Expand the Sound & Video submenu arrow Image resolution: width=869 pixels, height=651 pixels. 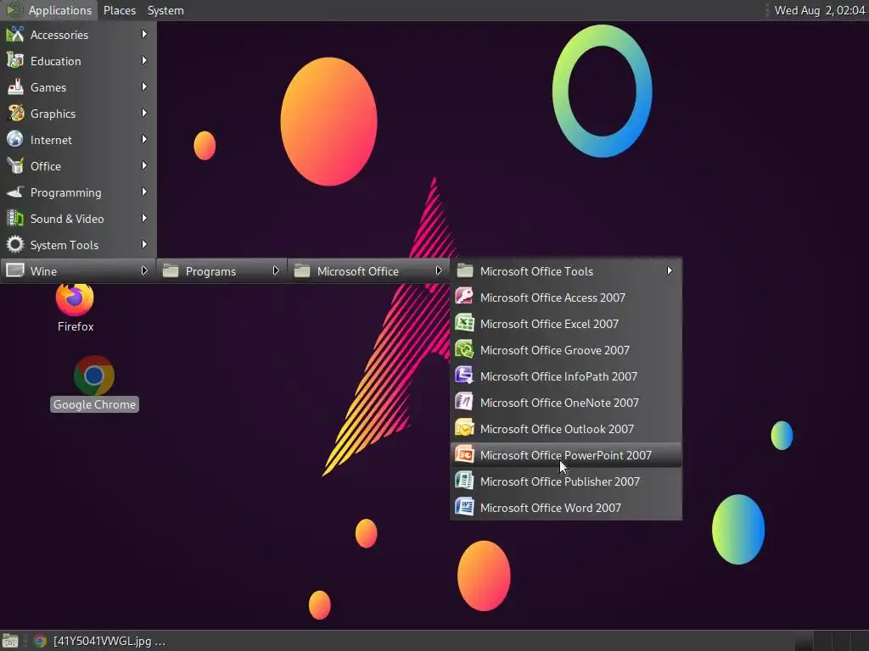(x=144, y=218)
